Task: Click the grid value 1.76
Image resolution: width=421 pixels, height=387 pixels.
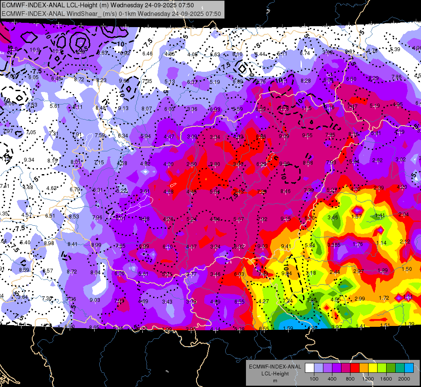Action: coord(358,244)
